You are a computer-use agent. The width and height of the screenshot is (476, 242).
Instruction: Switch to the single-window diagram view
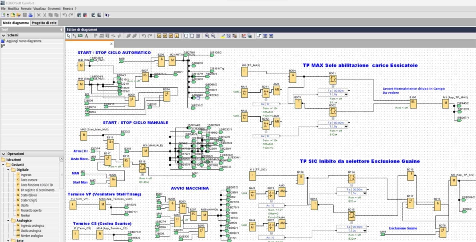(186, 36)
